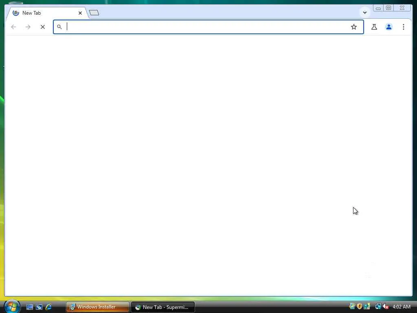Click the 4:02 AM clock

tap(401, 306)
